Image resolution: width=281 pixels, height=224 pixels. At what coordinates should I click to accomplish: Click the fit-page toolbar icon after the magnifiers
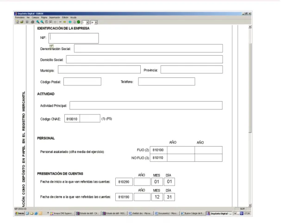[47, 22]
